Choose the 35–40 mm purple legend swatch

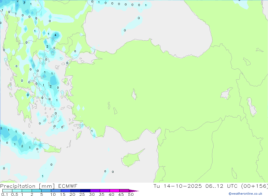[x=105, y=191]
